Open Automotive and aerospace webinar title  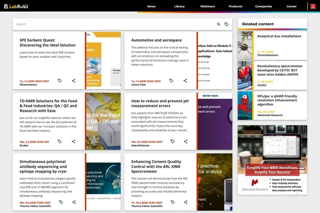point(156,40)
